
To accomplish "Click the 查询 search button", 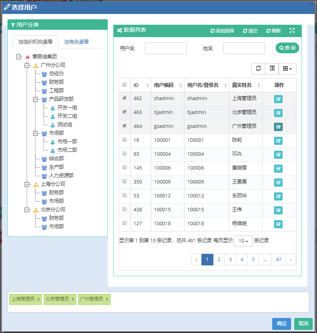I will (287, 48).
